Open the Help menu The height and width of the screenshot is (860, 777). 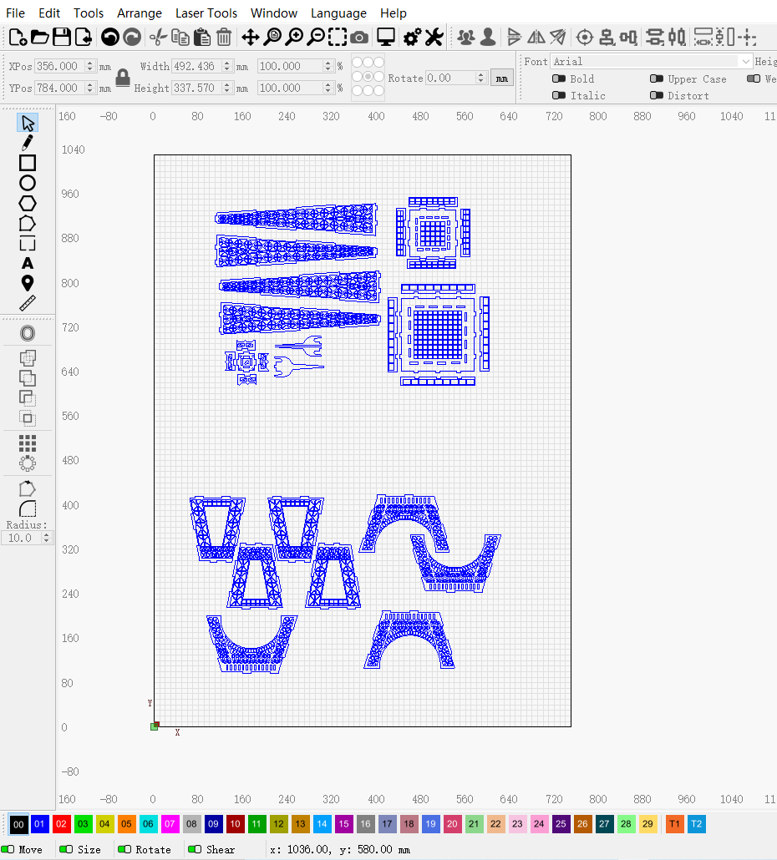click(394, 13)
